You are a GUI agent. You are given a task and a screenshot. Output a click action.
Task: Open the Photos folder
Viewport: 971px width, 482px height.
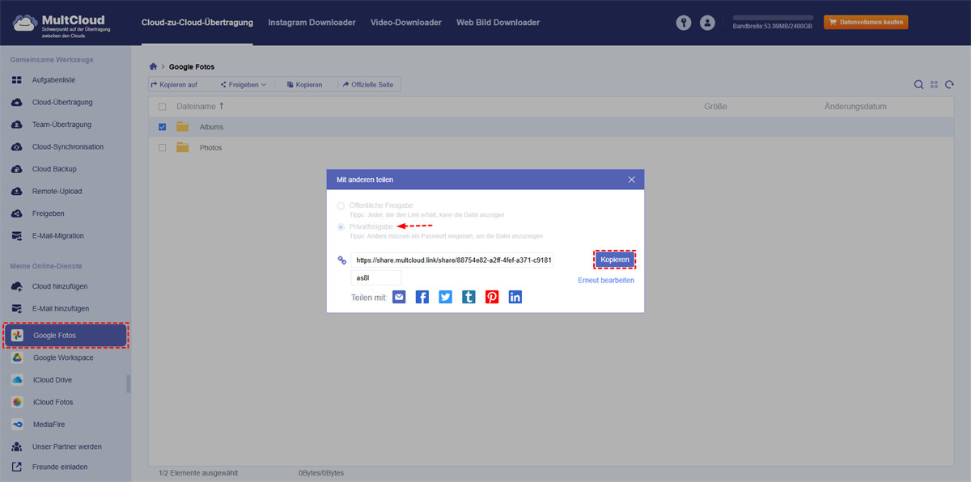[210, 148]
